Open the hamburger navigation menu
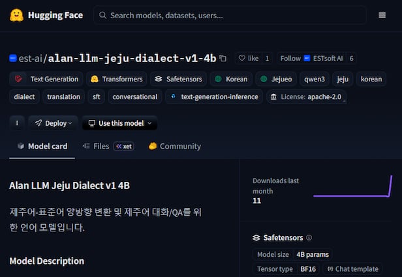 382,15
